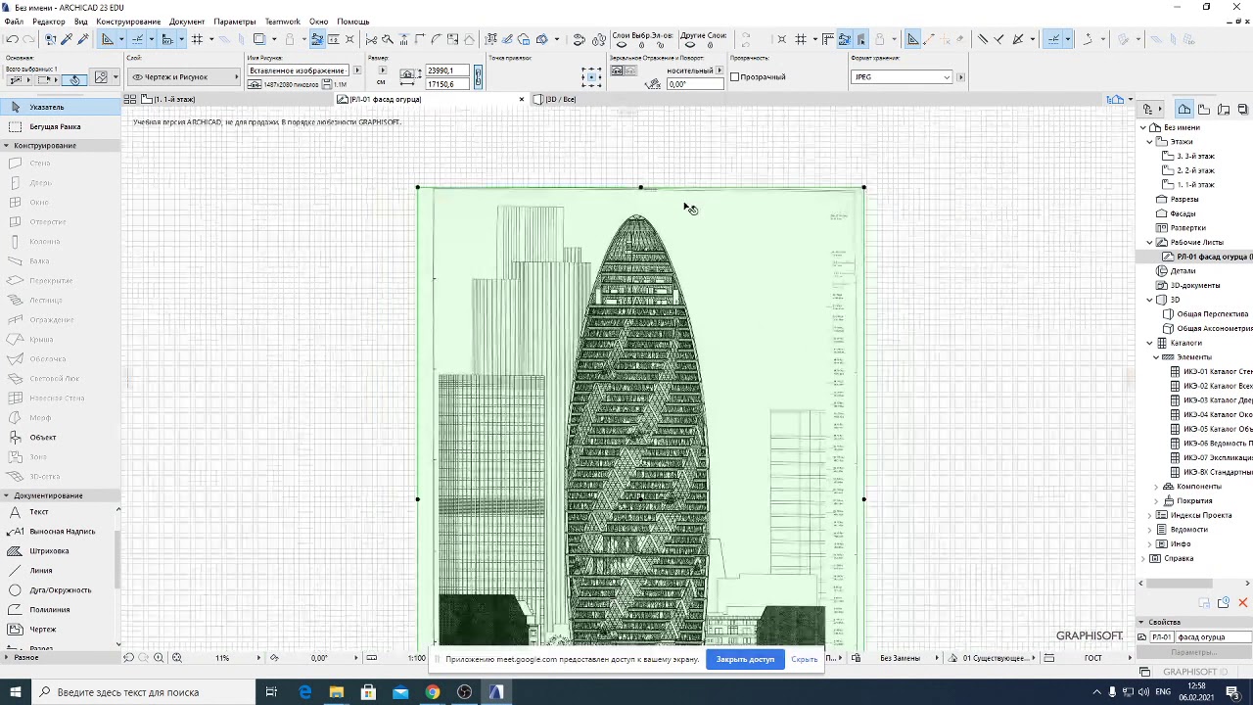Expand the Справка tree node

pos(1143,558)
